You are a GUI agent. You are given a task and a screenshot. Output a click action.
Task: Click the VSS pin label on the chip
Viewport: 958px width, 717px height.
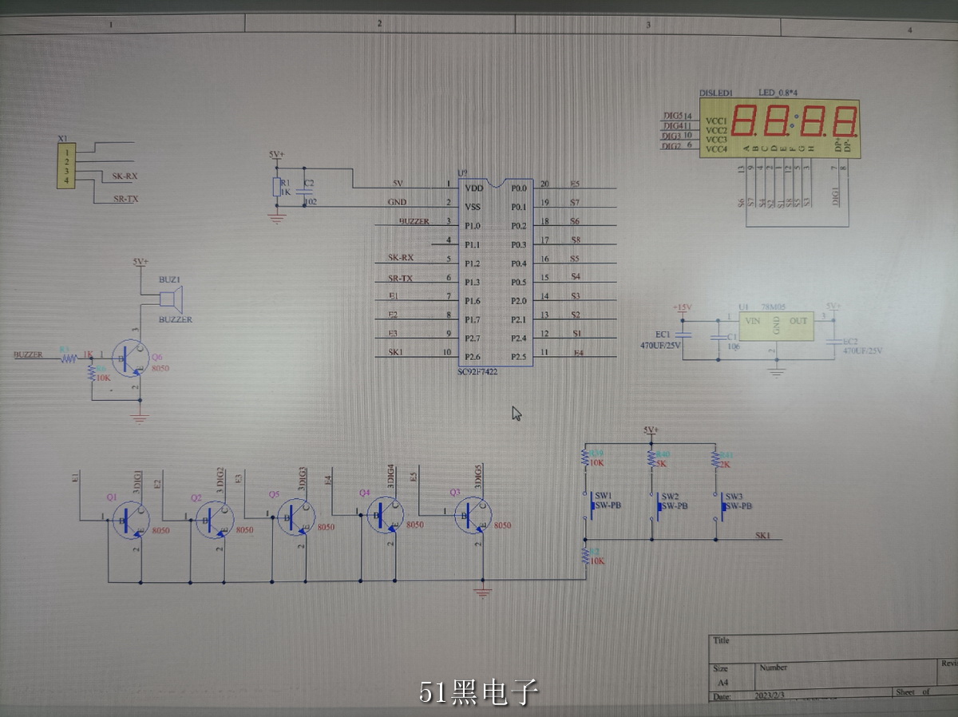473,207
